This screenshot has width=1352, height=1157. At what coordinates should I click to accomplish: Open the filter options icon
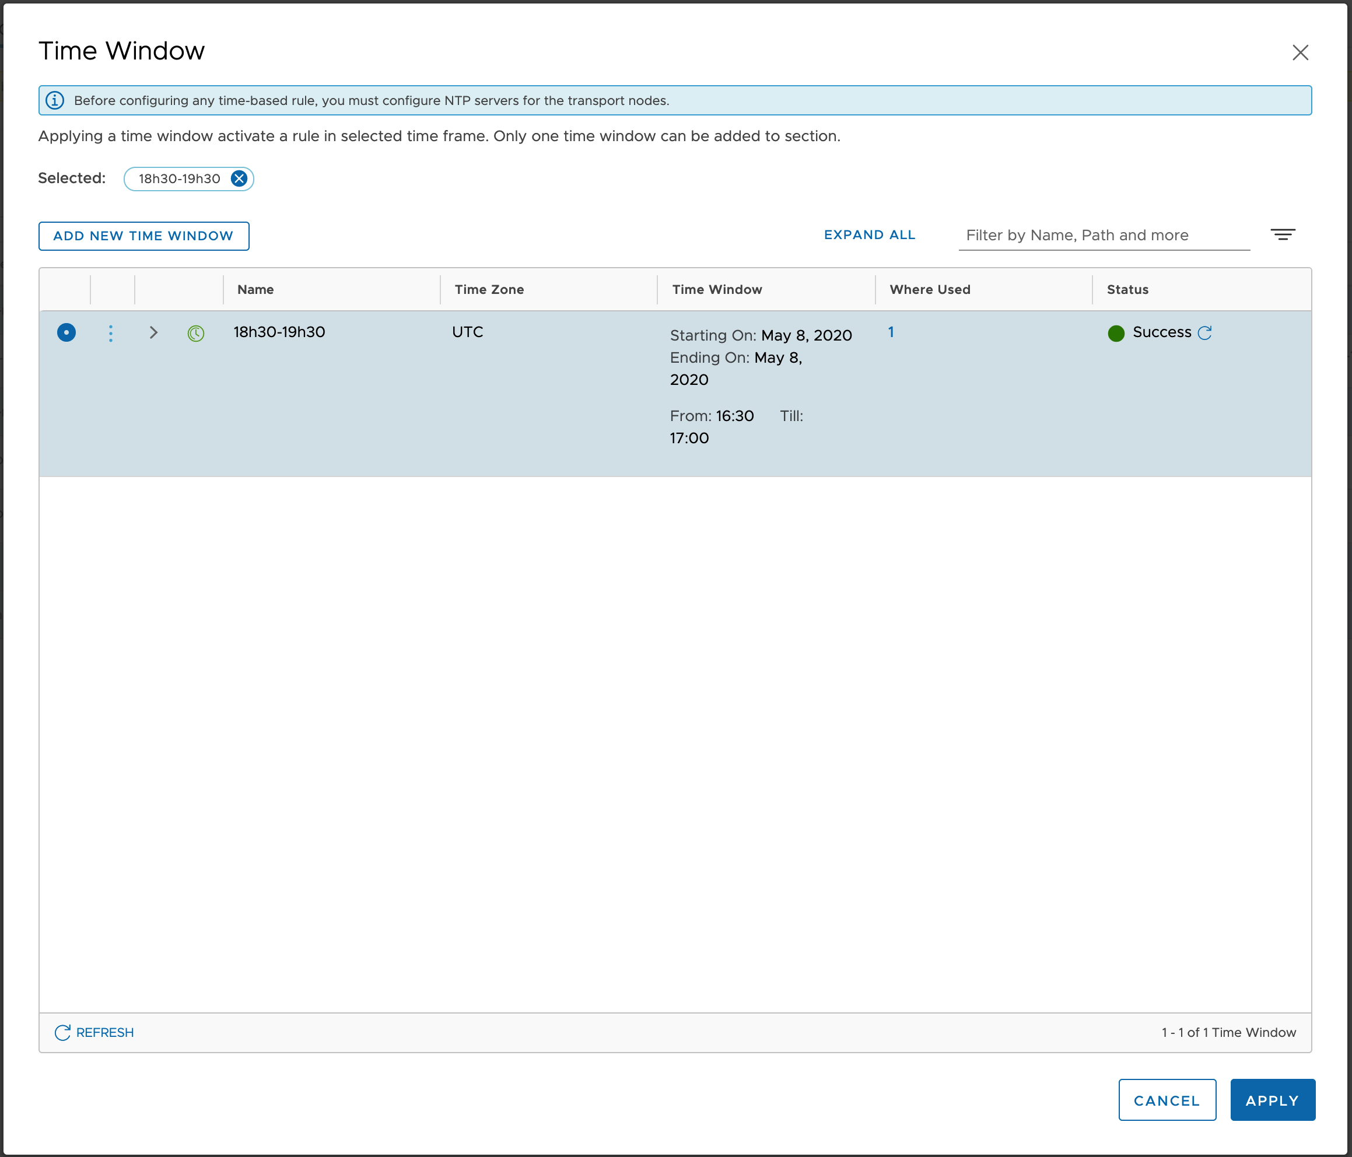coord(1282,235)
